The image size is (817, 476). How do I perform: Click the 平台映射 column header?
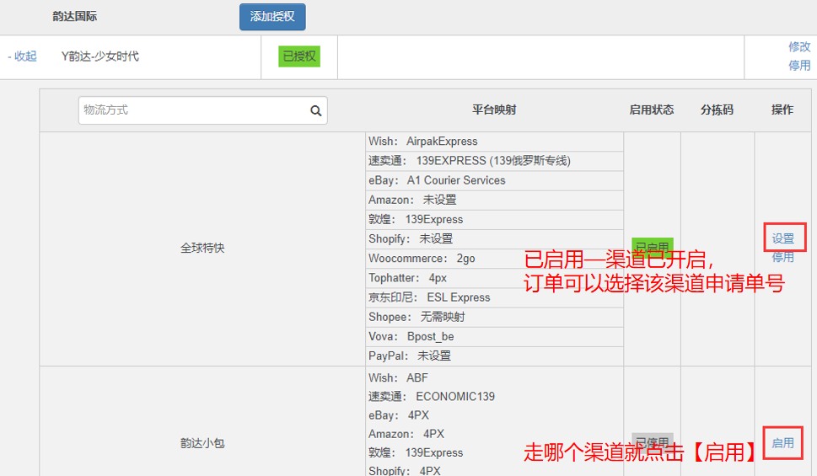point(494,110)
